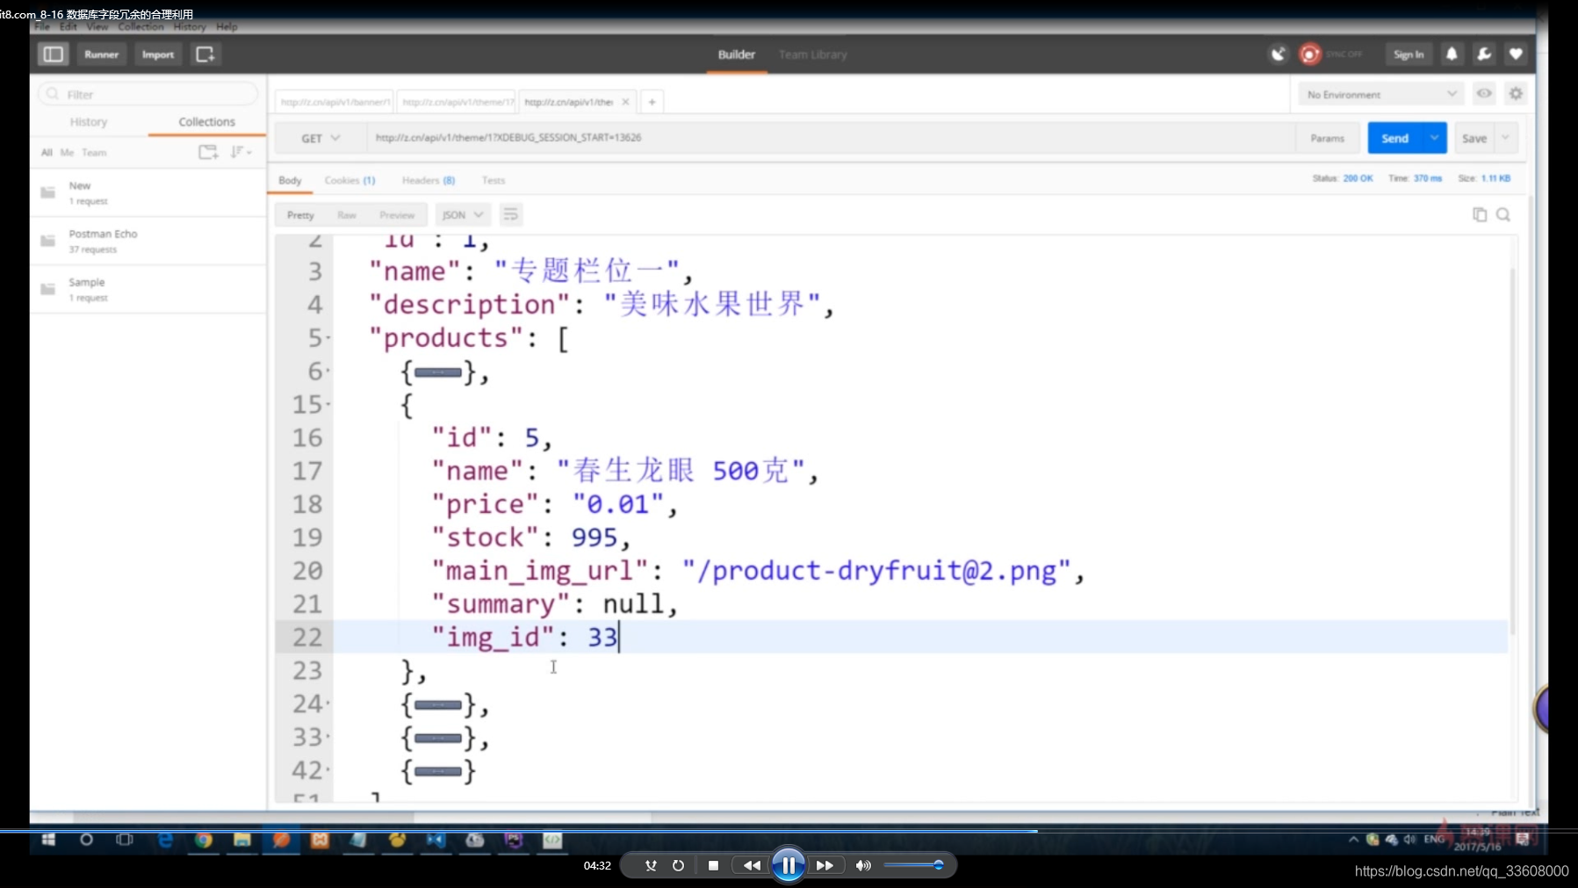Click the satellite interceptor icon
The height and width of the screenshot is (888, 1578).
[x=1278, y=54]
